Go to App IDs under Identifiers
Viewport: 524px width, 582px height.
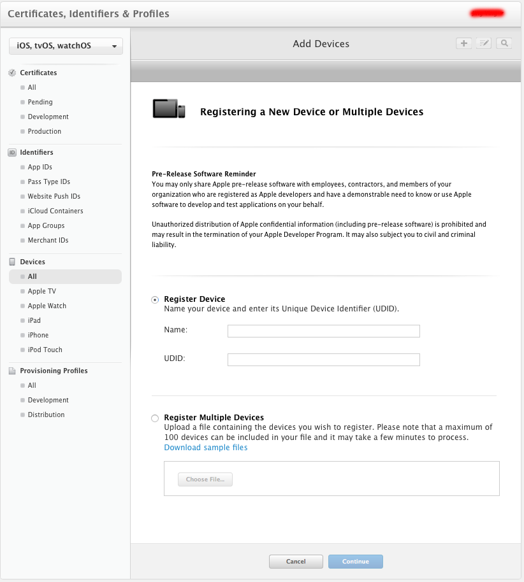pos(40,167)
